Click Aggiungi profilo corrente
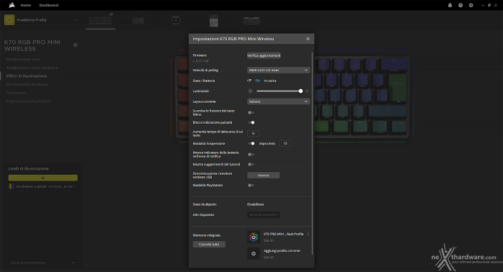The image size is (503, 272). [x=282, y=251]
